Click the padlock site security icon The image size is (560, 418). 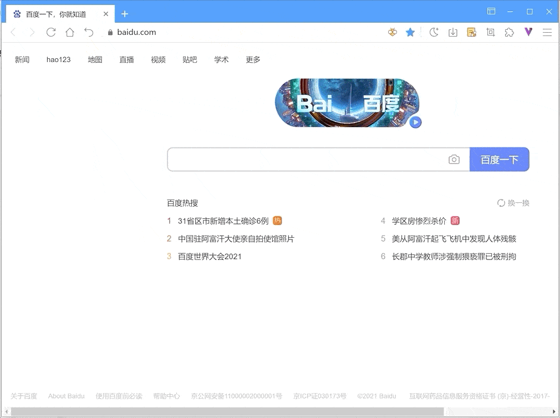(x=110, y=33)
